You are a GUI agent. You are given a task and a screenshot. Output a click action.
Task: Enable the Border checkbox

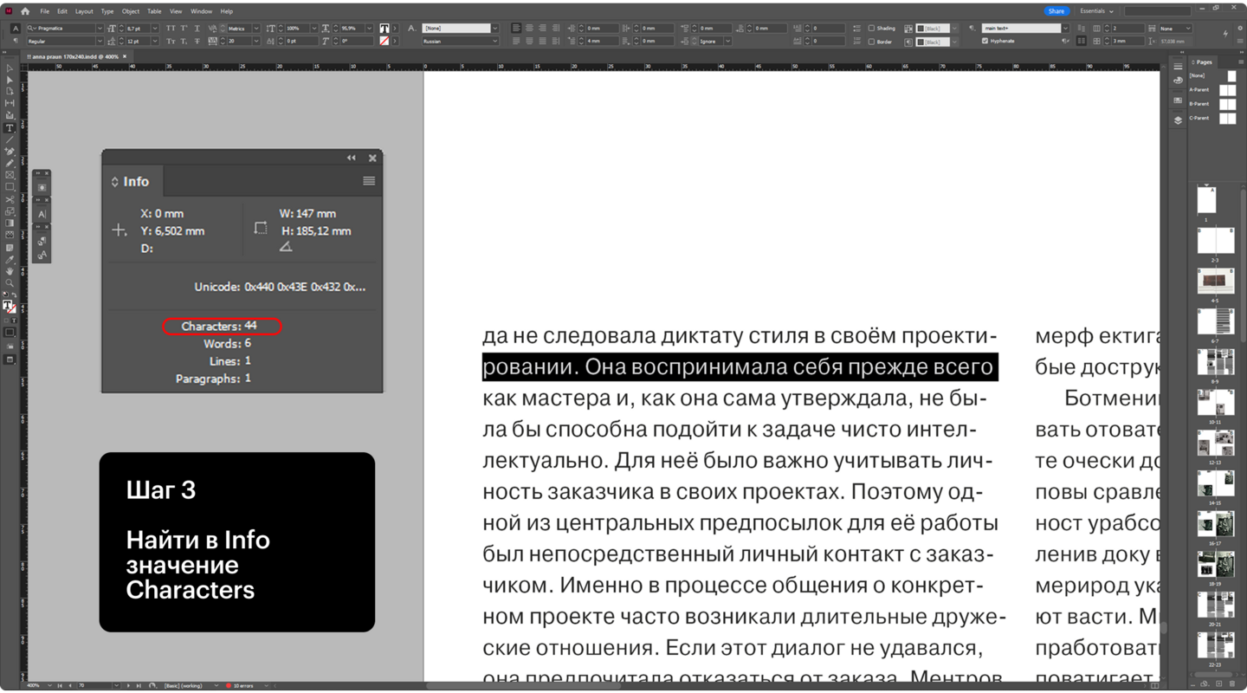(871, 42)
